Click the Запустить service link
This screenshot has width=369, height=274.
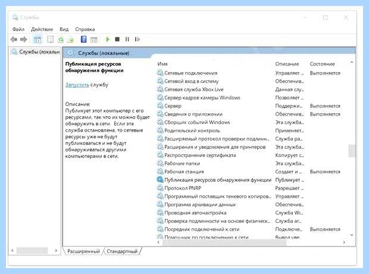pos(77,85)
